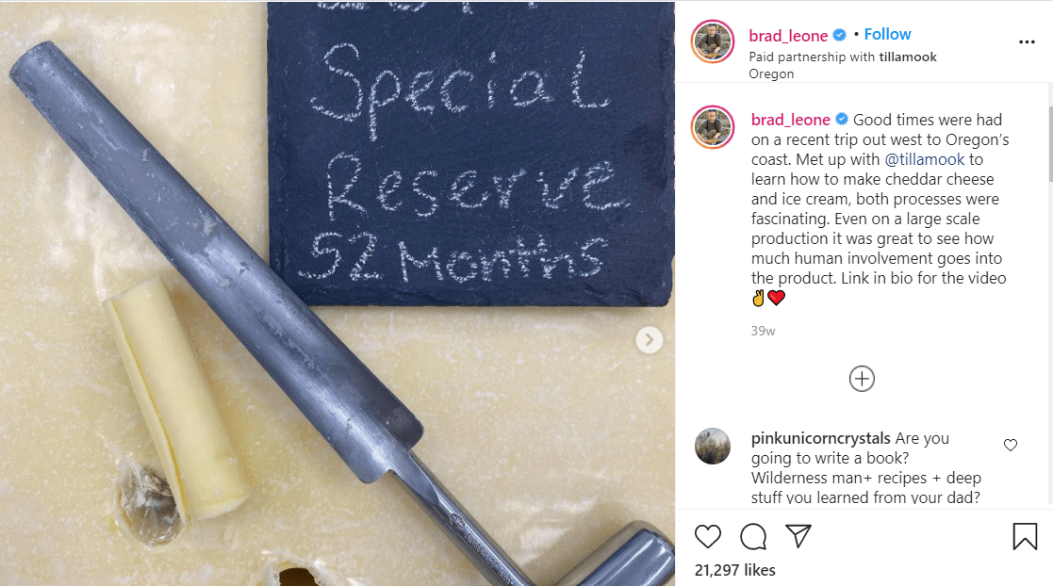Save post with the bookmark icon

pos(1025,536)
